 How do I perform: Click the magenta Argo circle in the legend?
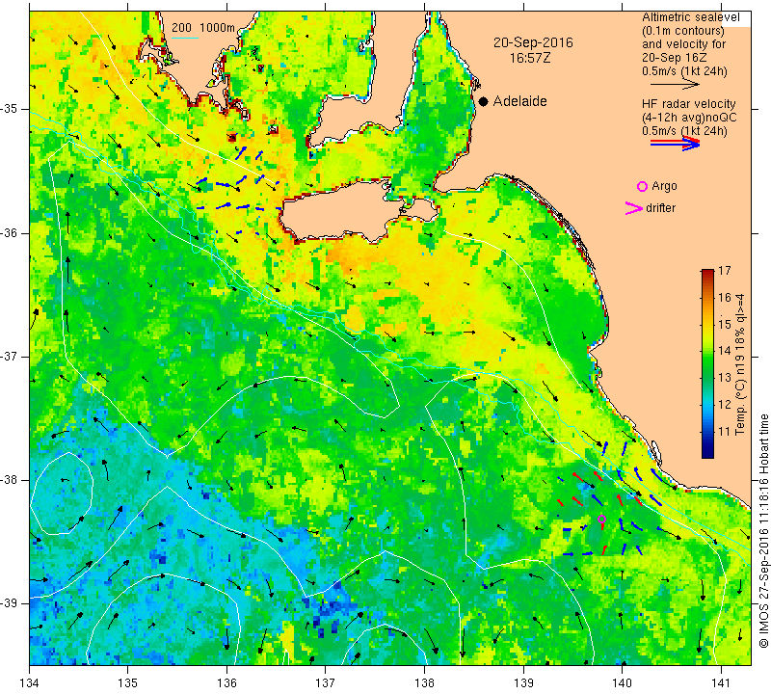[642, 186]
